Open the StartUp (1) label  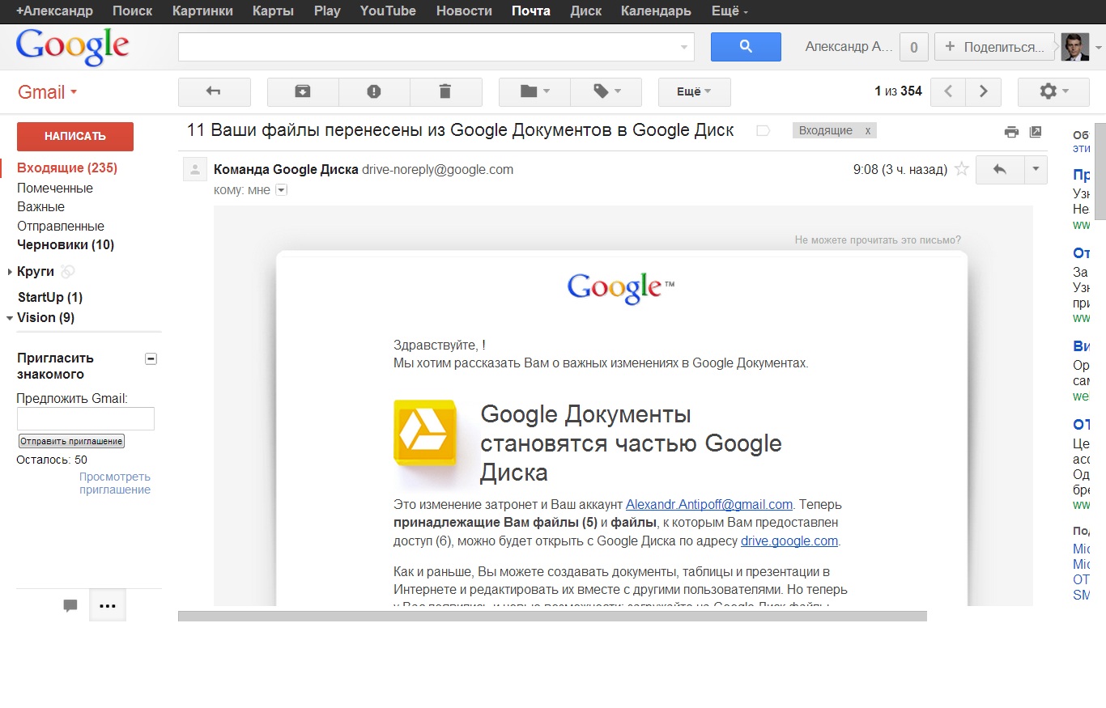(x=50, y=298)
